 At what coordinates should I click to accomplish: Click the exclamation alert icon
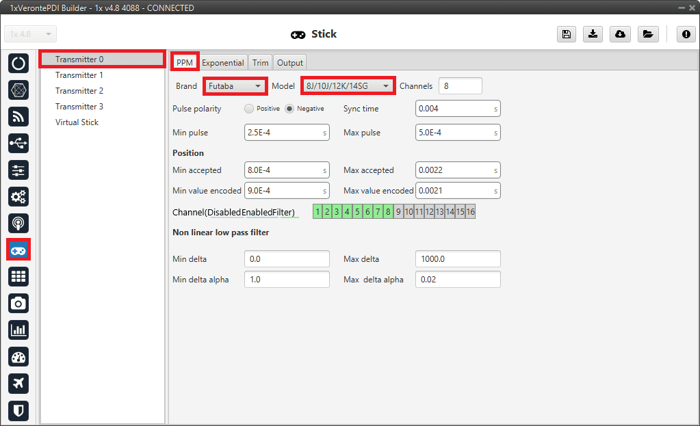(x=686, y=34)
